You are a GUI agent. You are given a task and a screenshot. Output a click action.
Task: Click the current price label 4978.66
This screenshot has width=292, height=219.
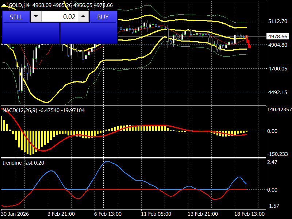coord(278,36)
